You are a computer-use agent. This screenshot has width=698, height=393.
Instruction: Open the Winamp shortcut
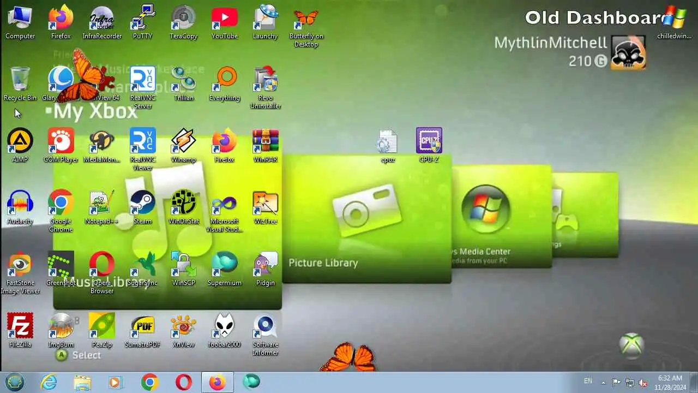183,146
